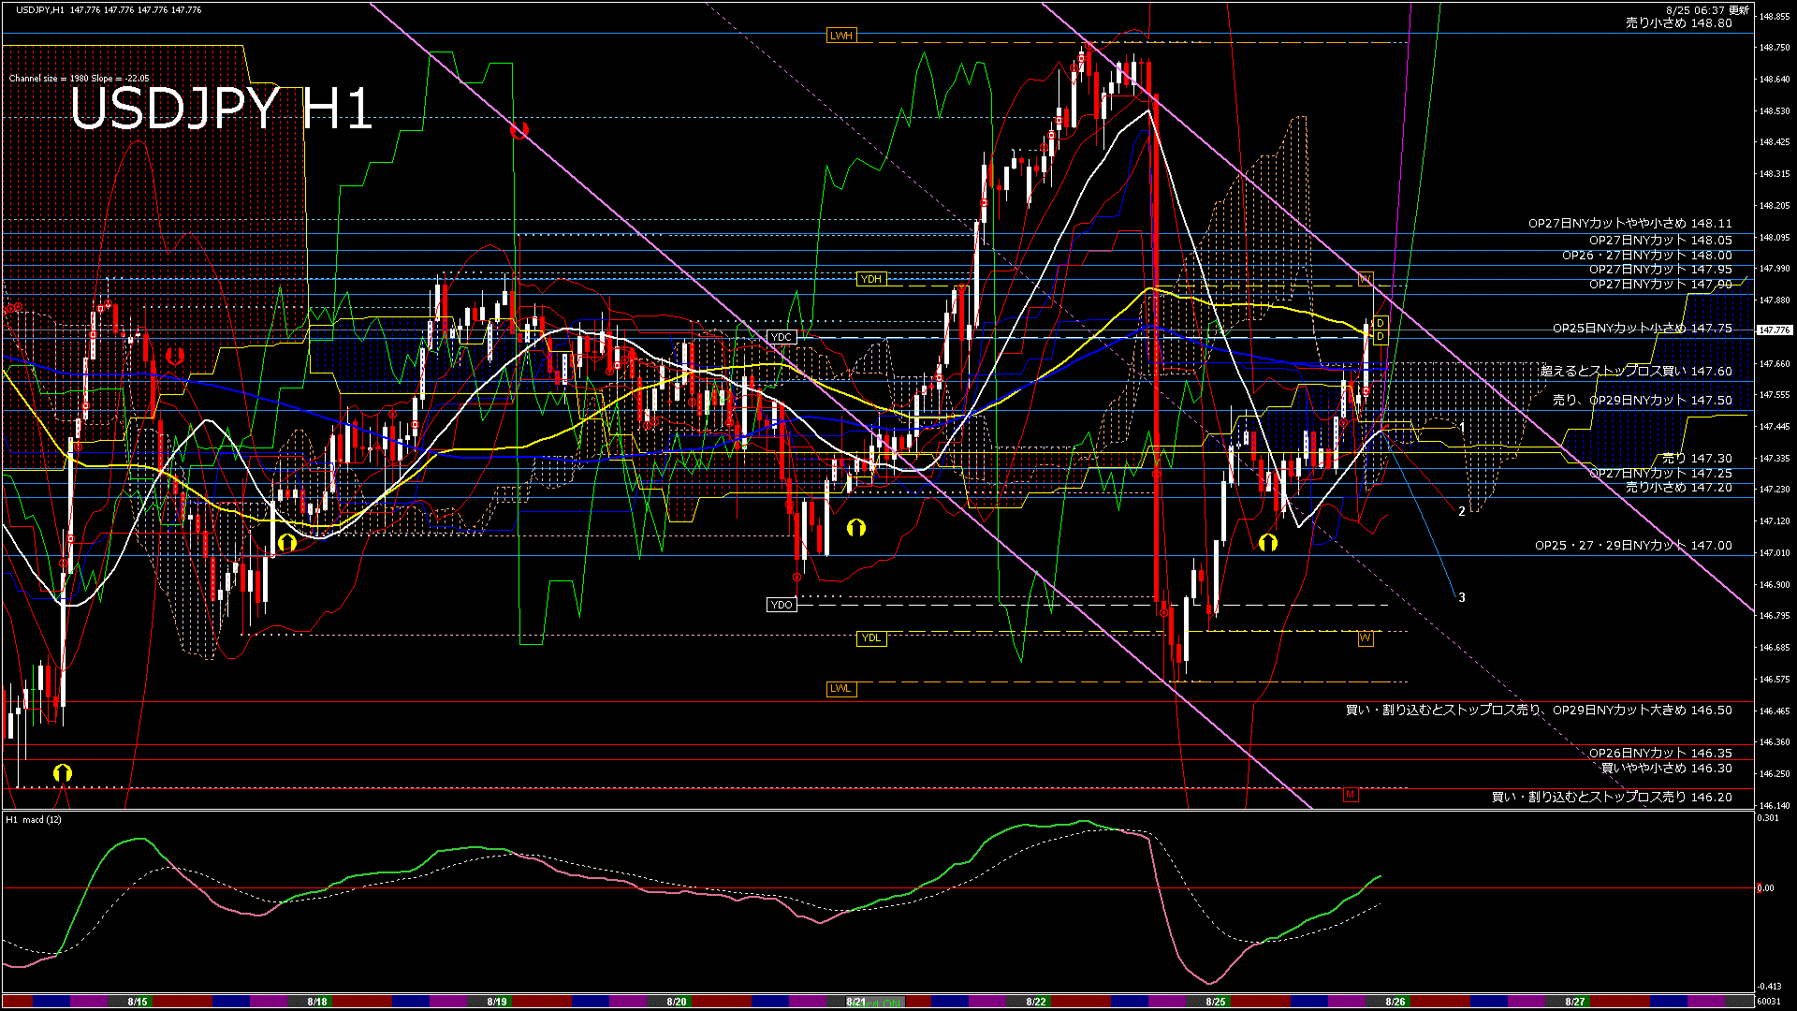Click forecast path label 2
This screenshot has width=1797, height=1011.
point(1462,511)
